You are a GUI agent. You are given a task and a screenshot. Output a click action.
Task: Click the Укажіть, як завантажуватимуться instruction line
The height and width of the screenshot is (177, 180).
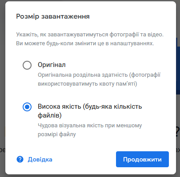(90, 35)
